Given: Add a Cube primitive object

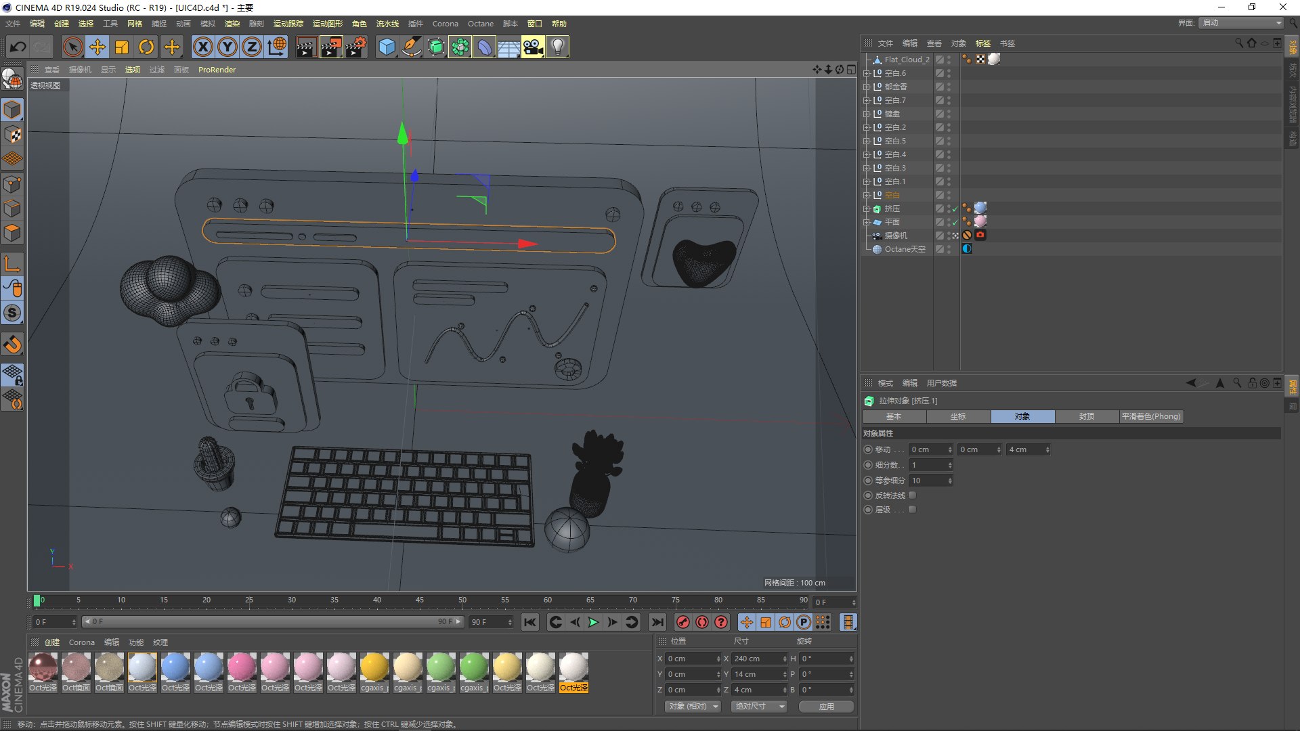Looking at the screenshot, I should point(387,47).
